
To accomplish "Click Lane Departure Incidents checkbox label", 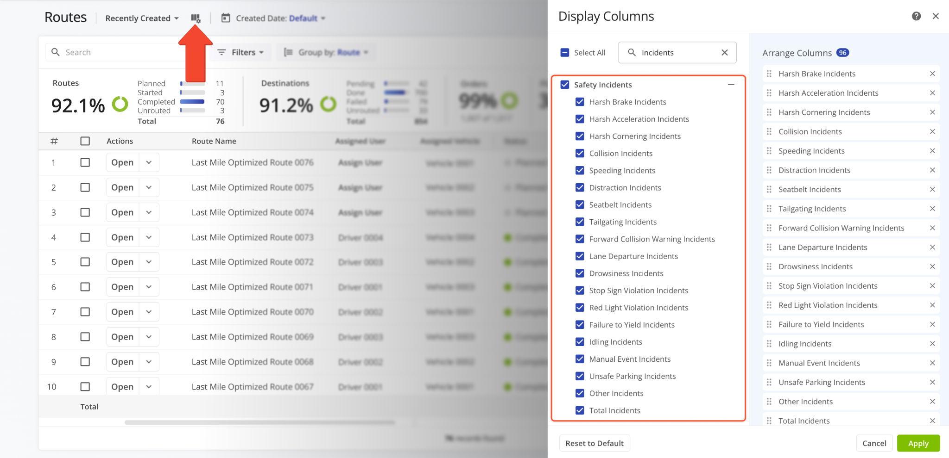I will (x=633, y=256).
